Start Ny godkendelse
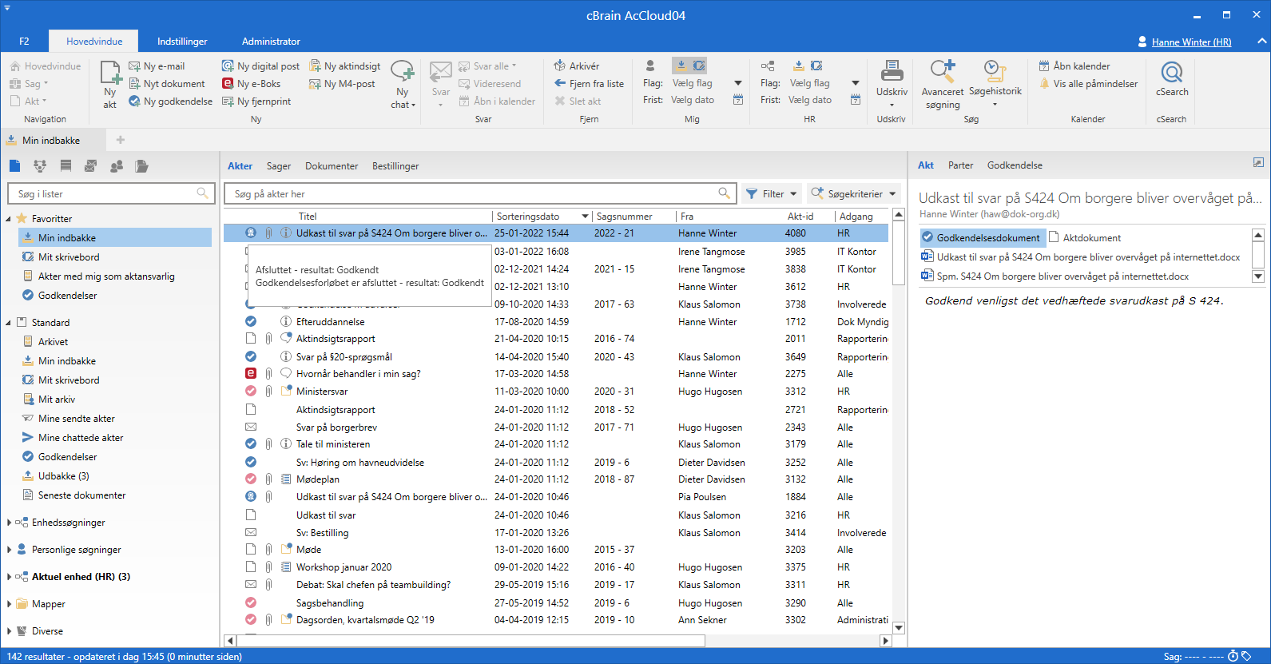 171,101
